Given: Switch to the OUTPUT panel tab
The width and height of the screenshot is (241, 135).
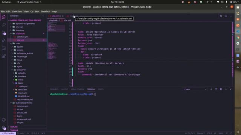Looking at the screenshot, I should (65, 89).
